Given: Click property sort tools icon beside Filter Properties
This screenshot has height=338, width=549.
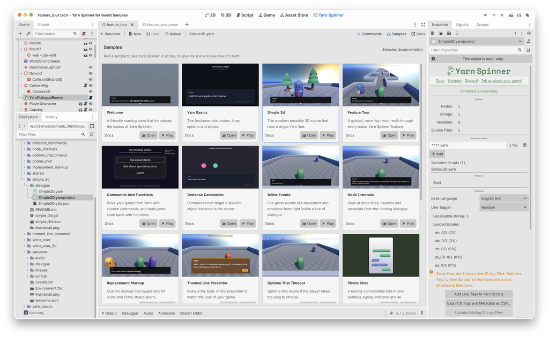Looking at the screenshot, I should [x=529, y=50].
